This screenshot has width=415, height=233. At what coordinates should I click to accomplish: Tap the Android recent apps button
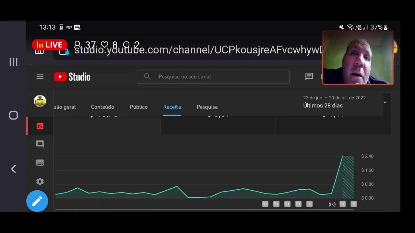13,62
